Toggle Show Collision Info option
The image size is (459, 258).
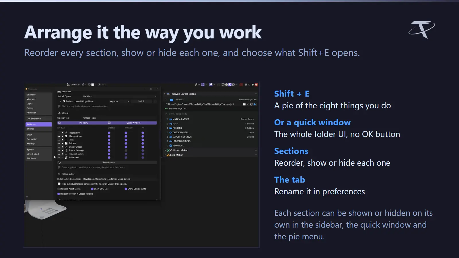pyautogui.click(x=126, y=189)
